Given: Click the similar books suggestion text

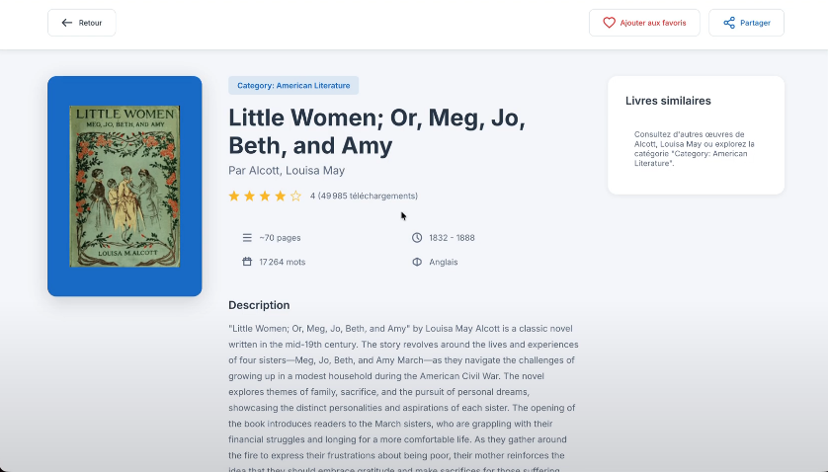Looking at the screenshot, I should [694, 149].
